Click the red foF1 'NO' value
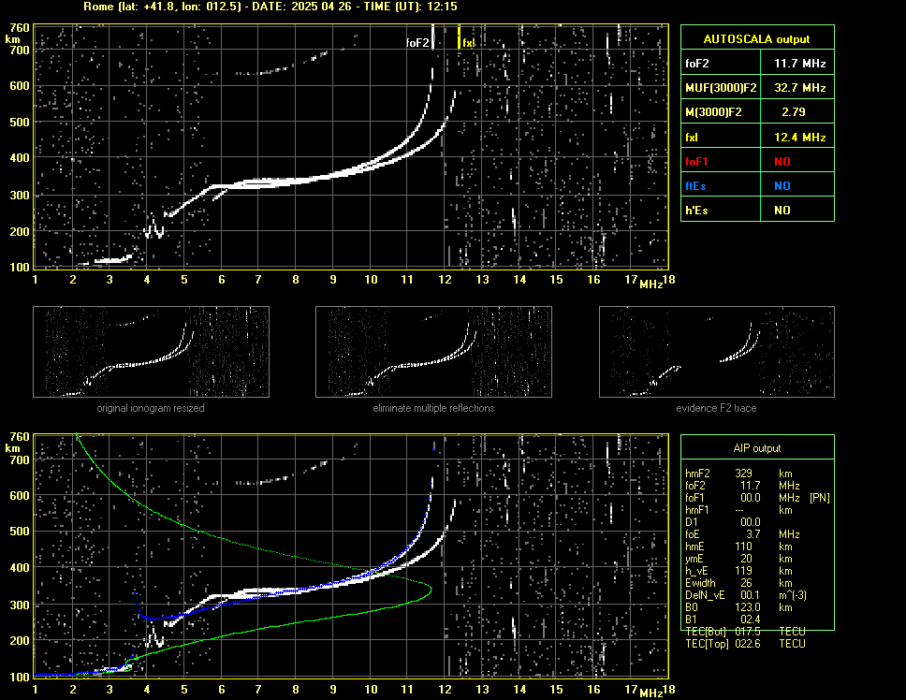 pyautogui.click(x=782, y=162)
